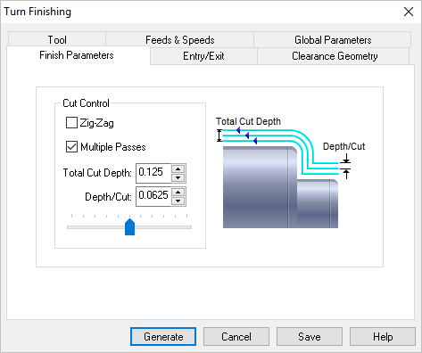Enable the Zig-Zag checkbox
Screen dimensions: 422x353
point(71,122)
